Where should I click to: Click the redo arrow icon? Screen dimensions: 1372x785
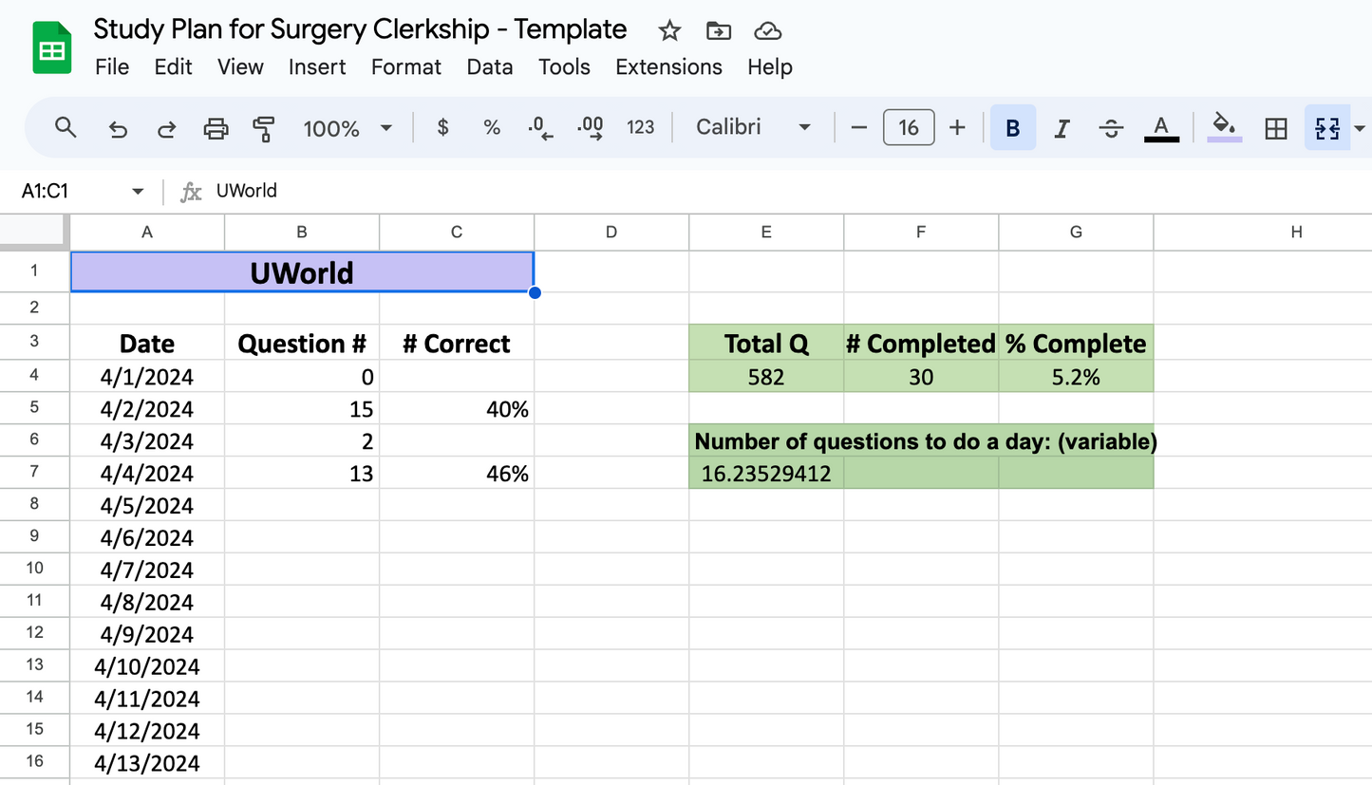[166, 127]
